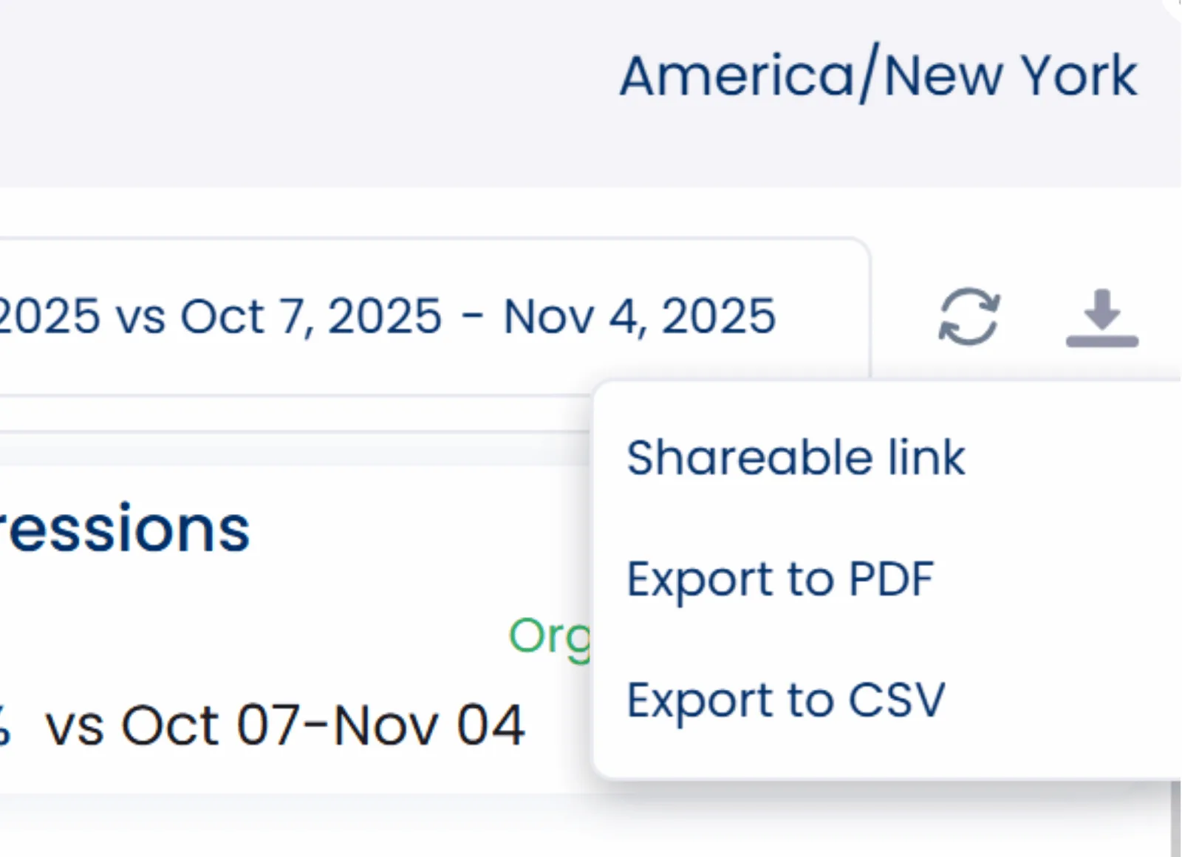The height and width of the screenshot is (857, 1182).
Task: Click the Impressions card heading
Action: (126, 529)
